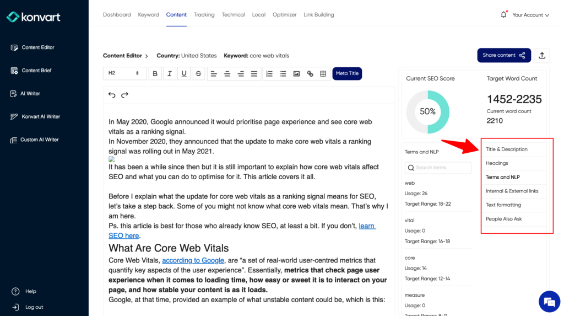
Task: Toggle bold formatting in the editor toolbar
Action: (x=155, y=73)
